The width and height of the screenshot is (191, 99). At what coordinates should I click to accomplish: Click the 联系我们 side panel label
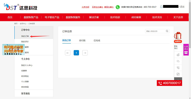[x=176, y=47]
